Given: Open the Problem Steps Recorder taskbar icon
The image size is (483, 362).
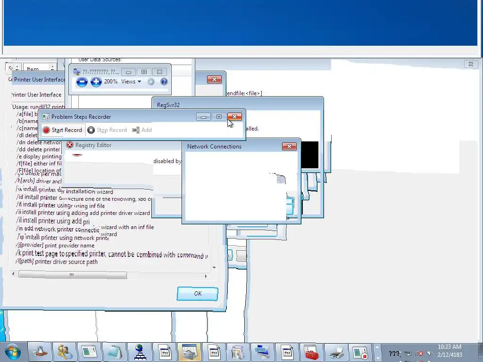Looking at the screenshot, I should (360, 352).
